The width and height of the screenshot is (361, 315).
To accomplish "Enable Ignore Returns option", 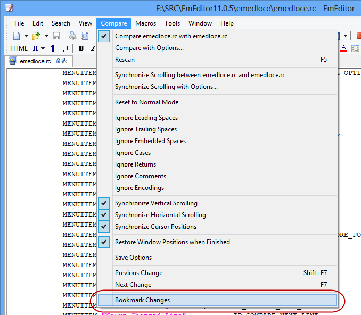I will click(217, 164).
